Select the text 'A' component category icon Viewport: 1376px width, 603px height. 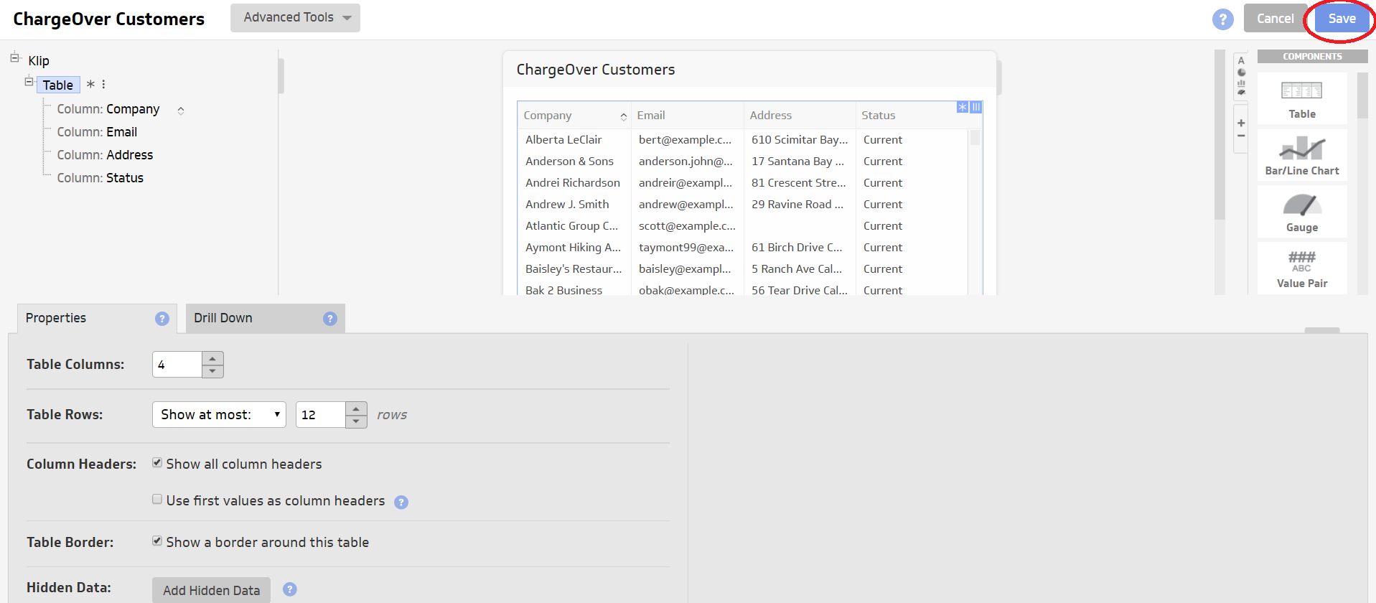(x=1241, y=61)
